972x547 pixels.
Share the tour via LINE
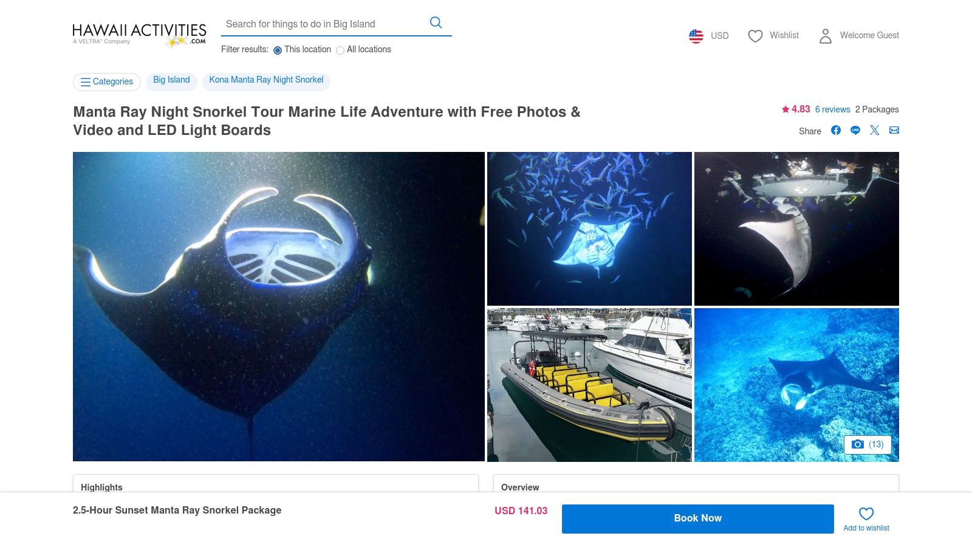(x=855, y=131)
